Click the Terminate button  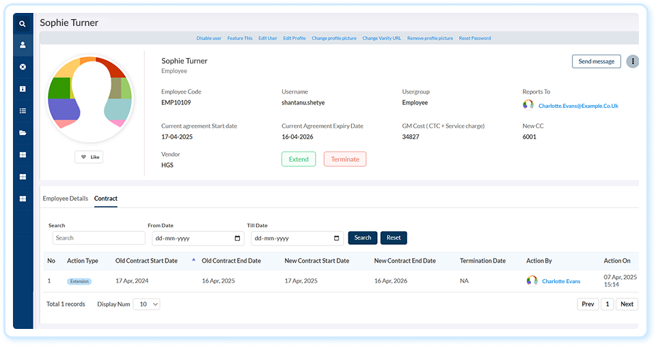[x=345, y=159]
